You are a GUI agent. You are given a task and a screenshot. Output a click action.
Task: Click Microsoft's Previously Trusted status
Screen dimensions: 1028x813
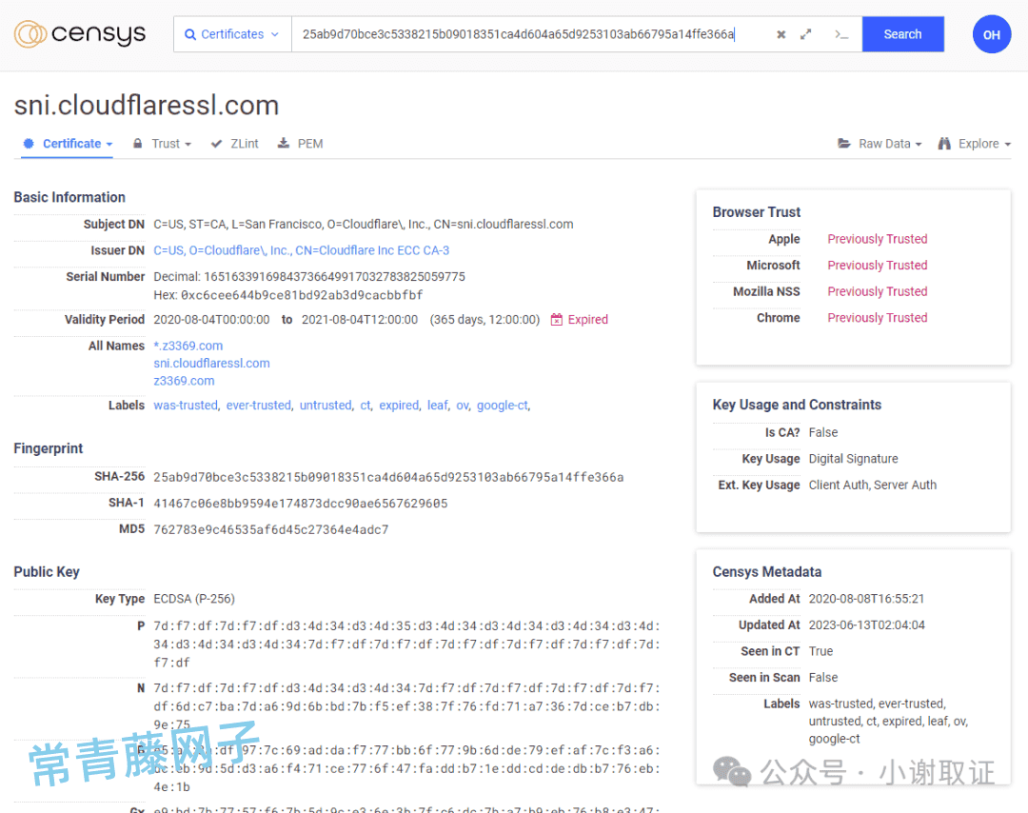point(878,265)
